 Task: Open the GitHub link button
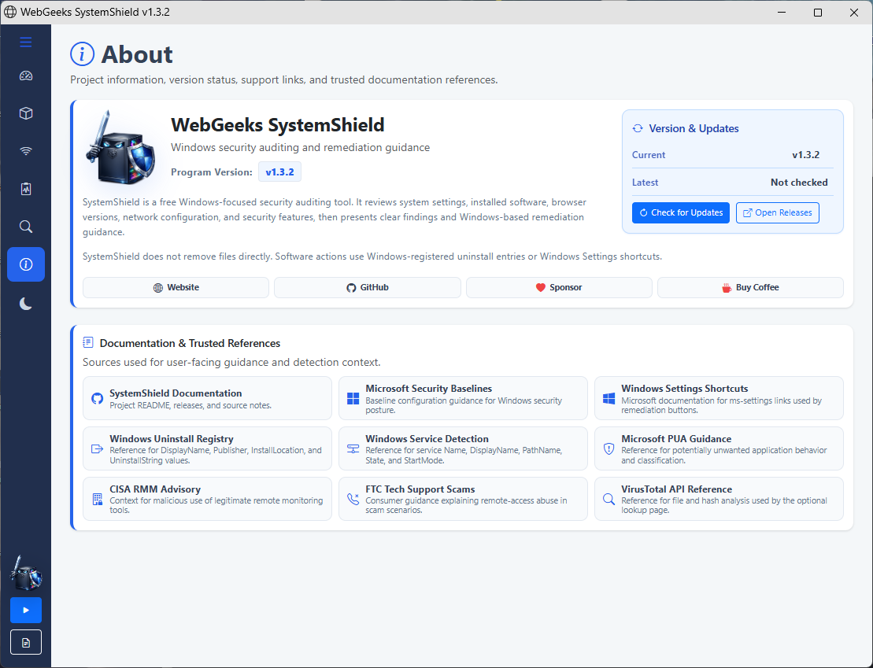coord(368,288)
